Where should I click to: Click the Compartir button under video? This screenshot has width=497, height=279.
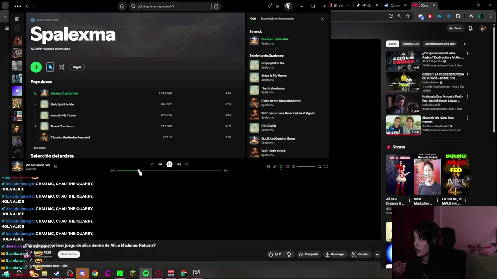308,254
